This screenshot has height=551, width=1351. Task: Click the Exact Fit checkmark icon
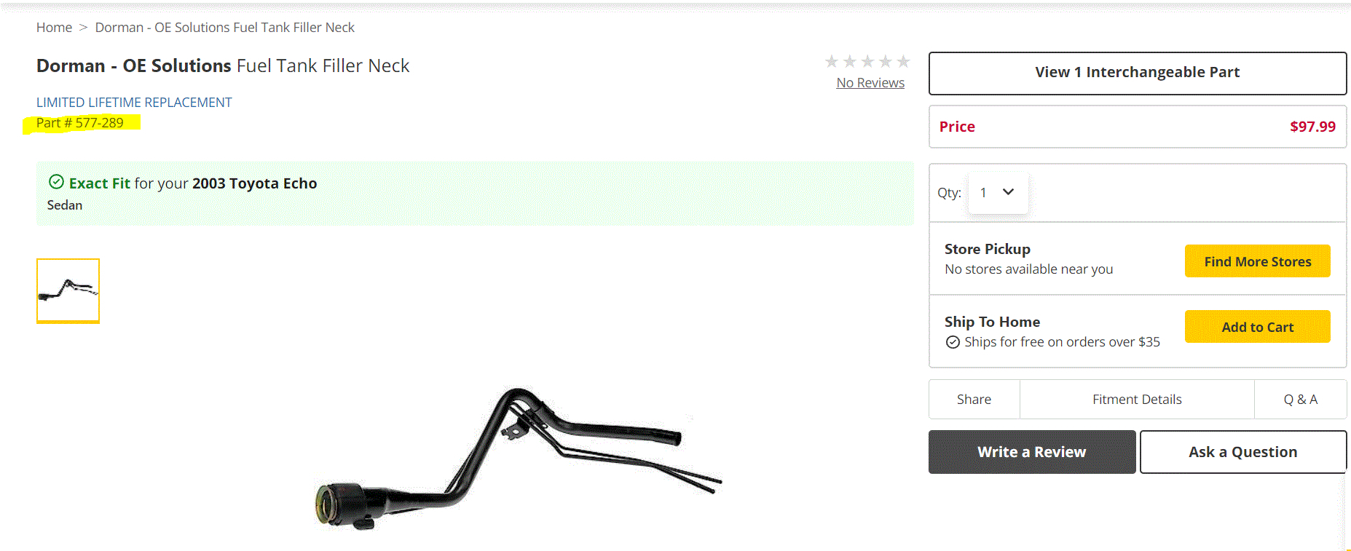coord(56,182)
